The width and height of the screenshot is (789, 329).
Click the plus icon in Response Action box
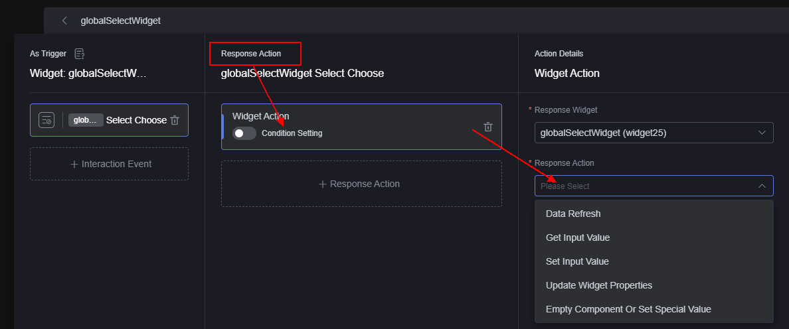(x=323, y=184)
